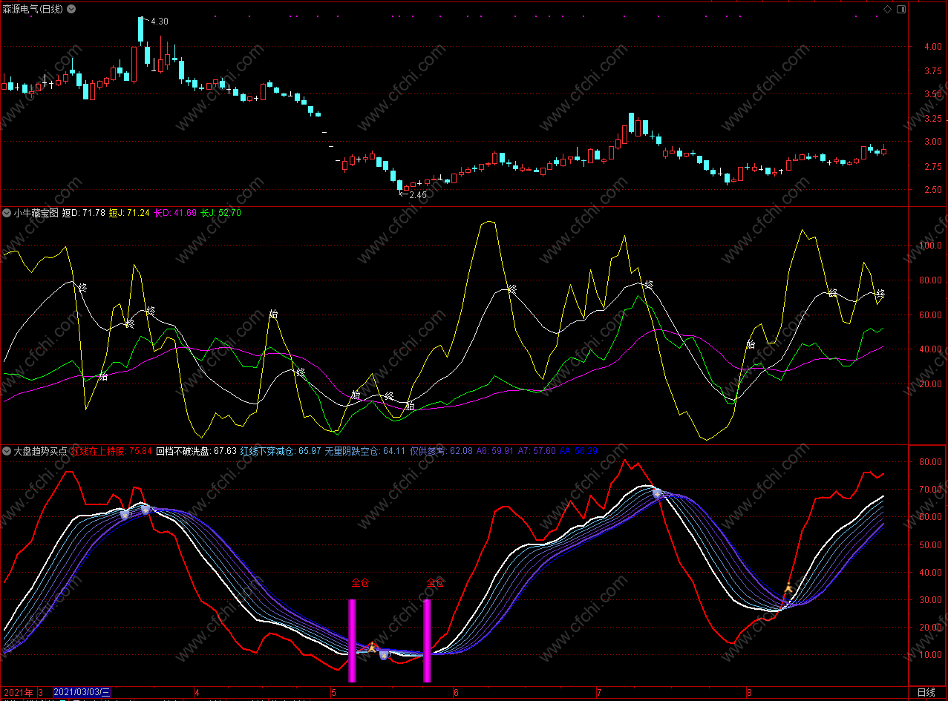This screenshot has width=948, height=701.
Task: Click the buy signal arrow icon near August
Action: point(788,589)
